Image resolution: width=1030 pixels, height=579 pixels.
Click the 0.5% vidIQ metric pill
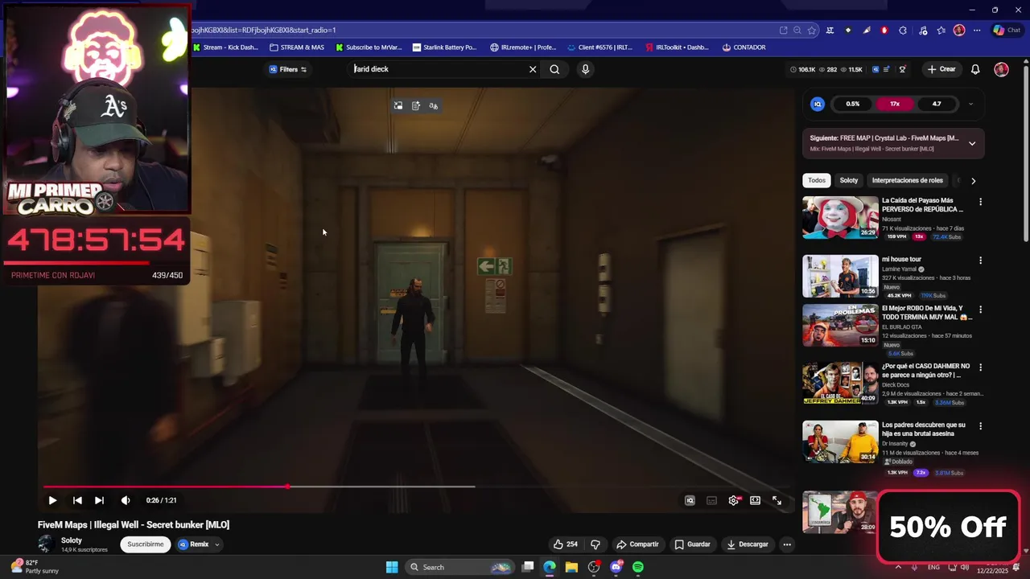853,104
